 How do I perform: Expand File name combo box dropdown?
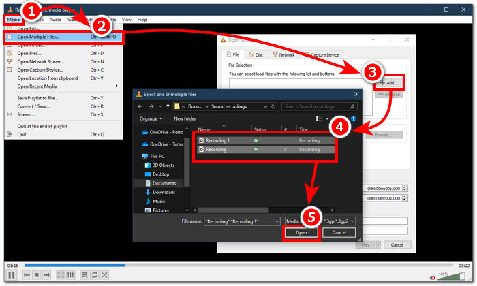pyautogui.click(x=276, y=221)
